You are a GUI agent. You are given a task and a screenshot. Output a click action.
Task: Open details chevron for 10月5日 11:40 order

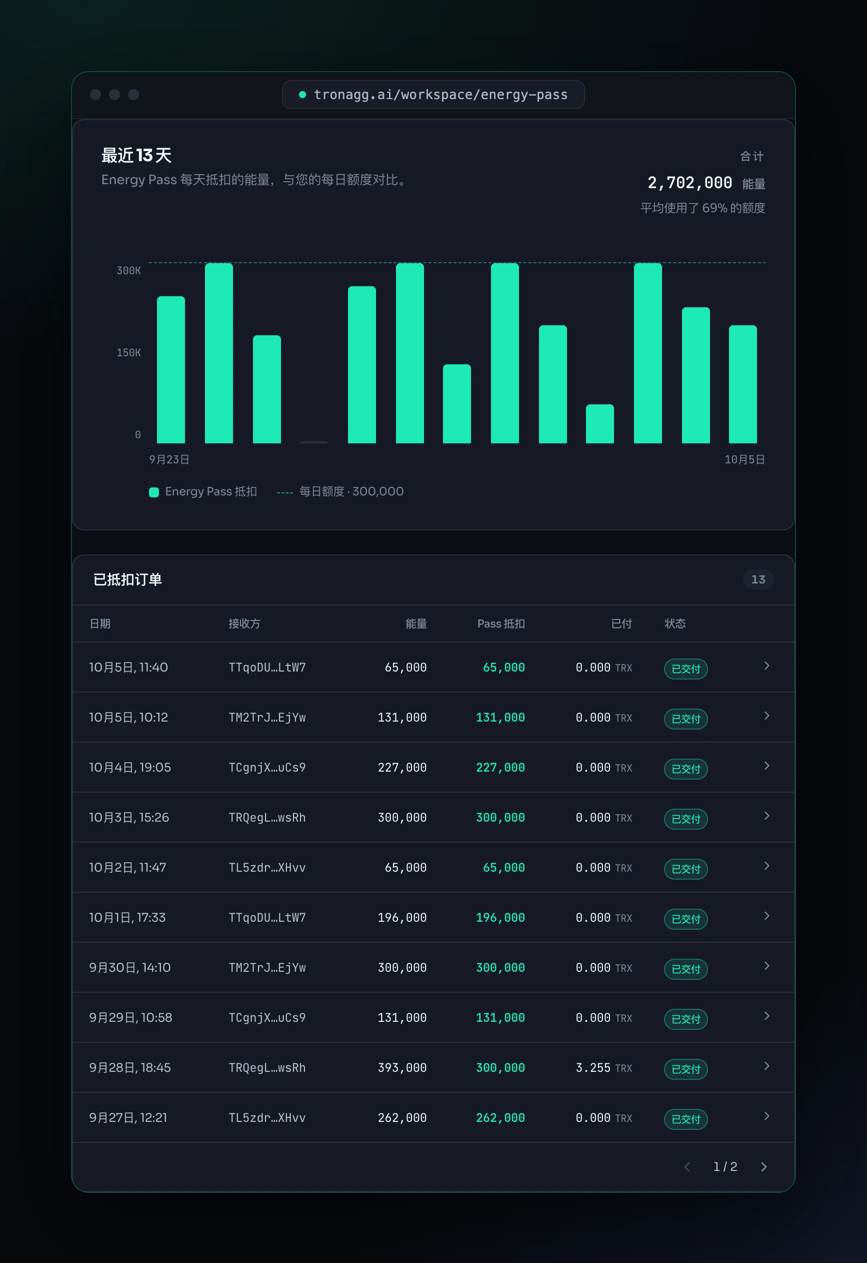[x=766, y=666]
